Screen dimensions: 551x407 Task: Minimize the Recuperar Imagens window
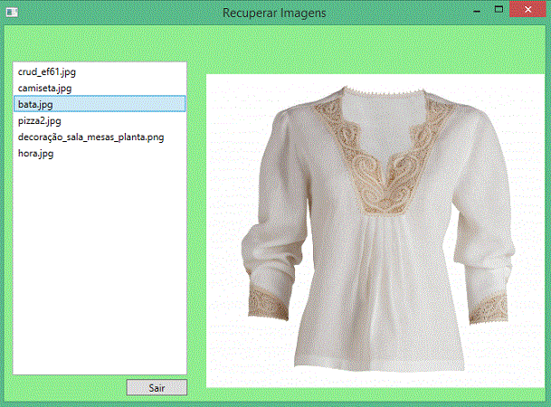pos(477,11)
